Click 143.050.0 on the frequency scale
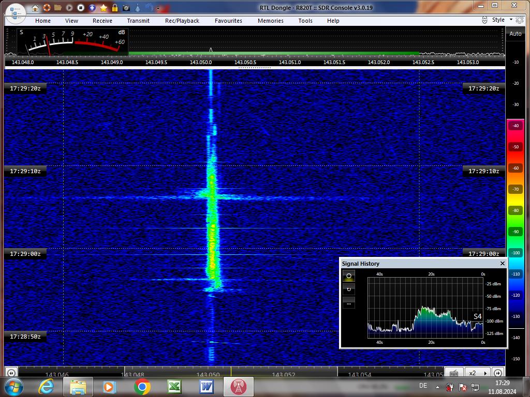Screen dimensions: 530x397 tap(201, 63)
